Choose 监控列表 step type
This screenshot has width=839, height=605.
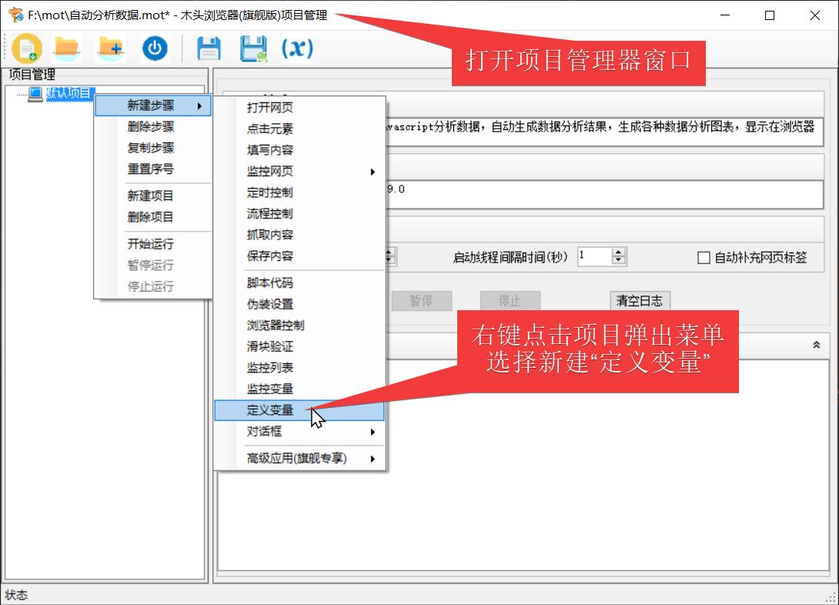[x=299, y=368]
